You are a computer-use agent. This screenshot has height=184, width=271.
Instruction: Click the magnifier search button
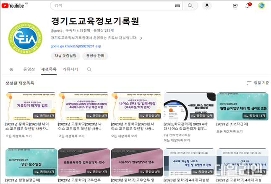pos(190,6)
